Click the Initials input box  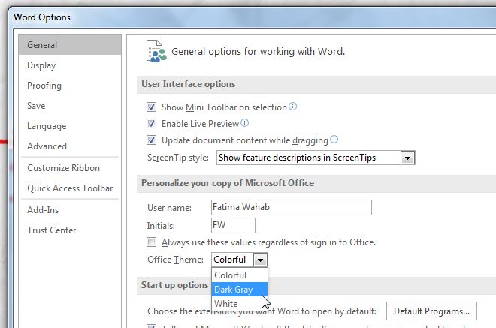pyautogui.click(x=234, y=225)
